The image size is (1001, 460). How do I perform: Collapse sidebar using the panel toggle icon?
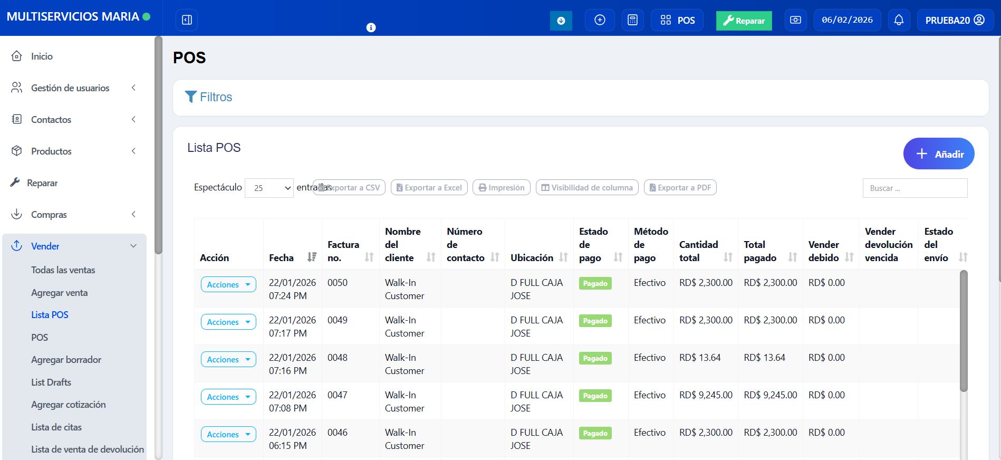pyautogui.click(x=187, y=20)
